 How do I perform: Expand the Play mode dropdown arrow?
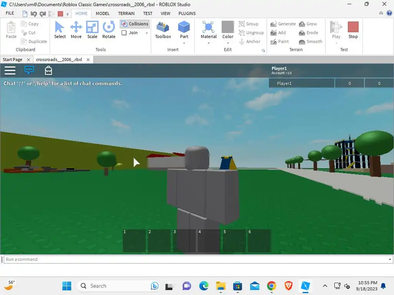(336, 43)
